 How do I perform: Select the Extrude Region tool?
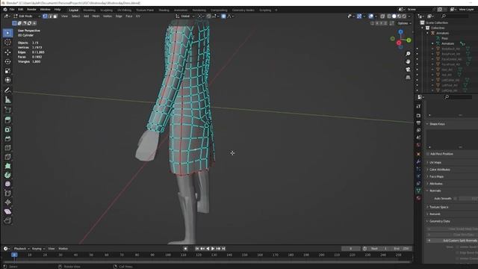7,120
